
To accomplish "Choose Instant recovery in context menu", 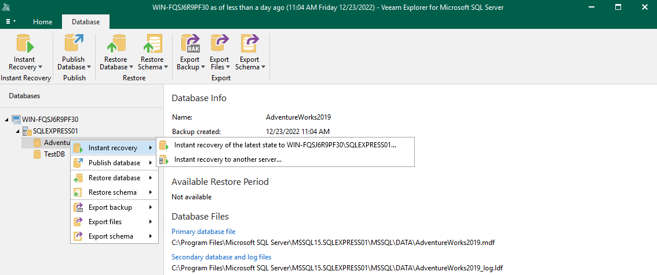I will [114, 148].
